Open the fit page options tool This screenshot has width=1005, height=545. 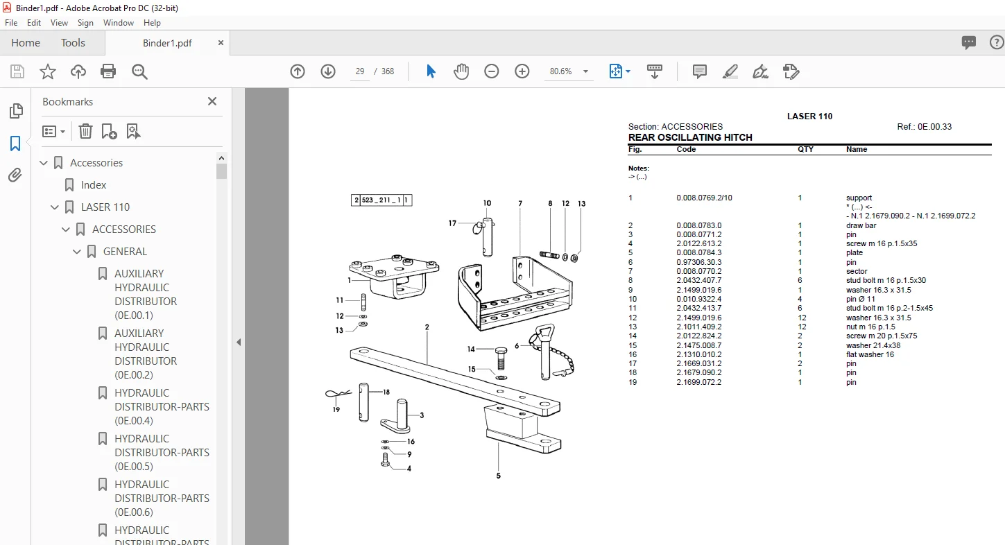[619, 71]
